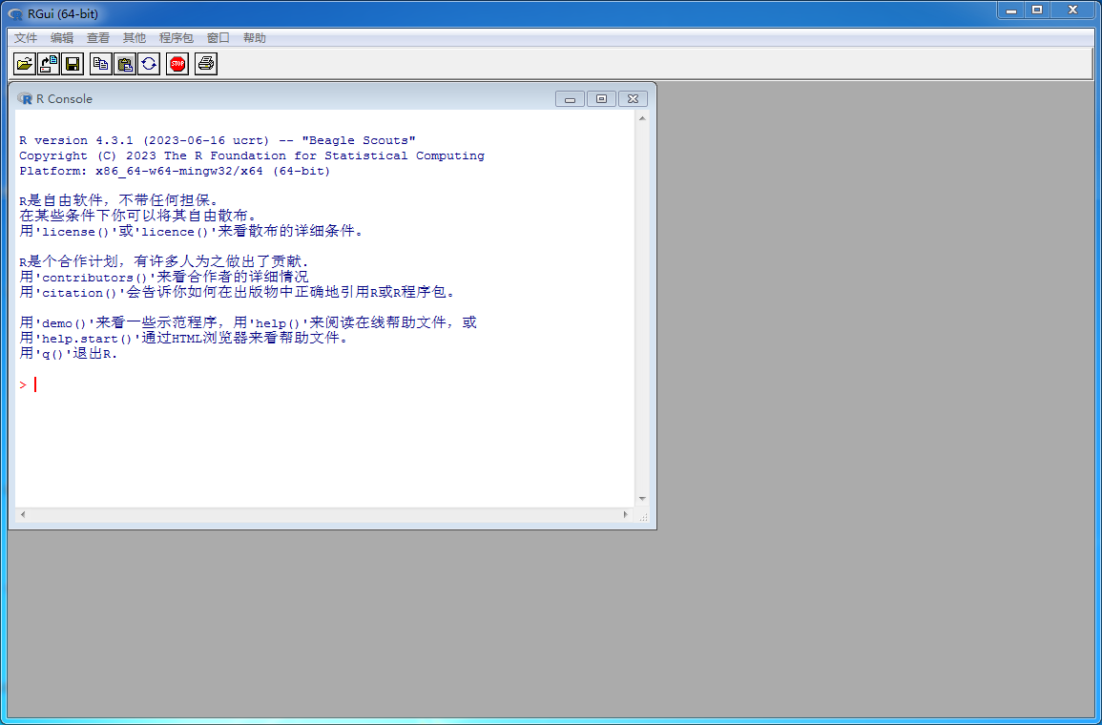
Task: Click the console vertical scrollbar down arrow
Action: click(642, 500)
